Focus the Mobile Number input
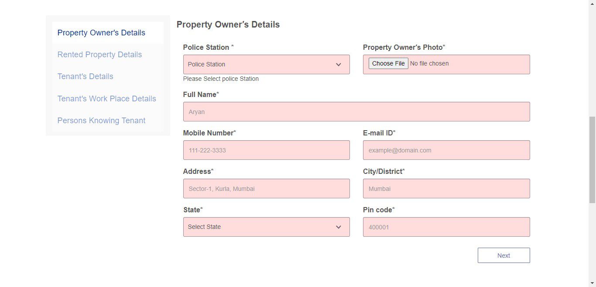This screenshot has width=596, height=287. [x=266, y=150]
